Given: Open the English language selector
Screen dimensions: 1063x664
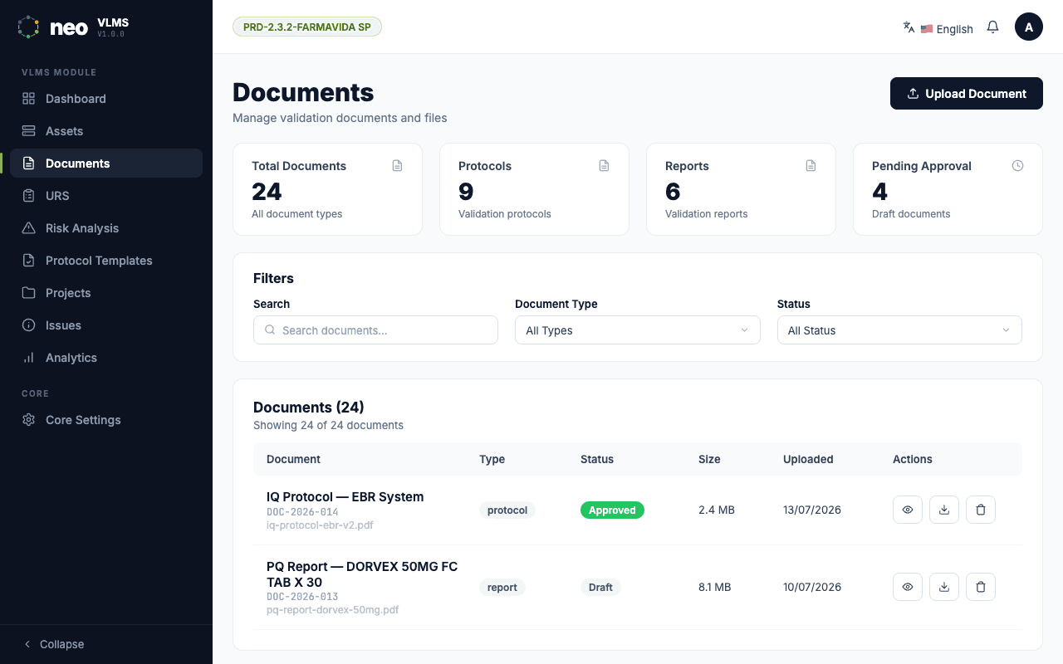Looking at the screenshot, I should click(x=947, y=29).
